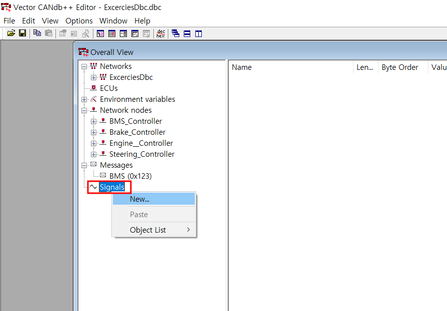Screen dimensions: 447x311
Task: Open the Object List submenu
Action: click(x=154, y=230)
